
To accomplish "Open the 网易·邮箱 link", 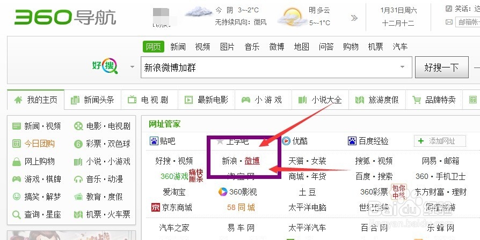I will pos(440,161).
